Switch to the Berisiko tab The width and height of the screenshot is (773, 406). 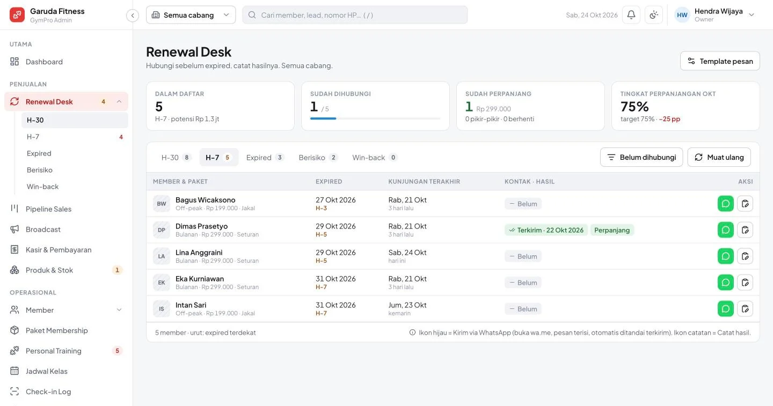click(318, 158)
